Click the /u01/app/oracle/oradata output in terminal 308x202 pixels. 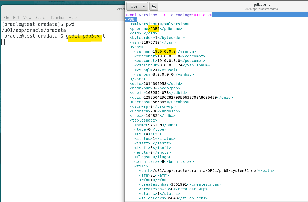34,30
